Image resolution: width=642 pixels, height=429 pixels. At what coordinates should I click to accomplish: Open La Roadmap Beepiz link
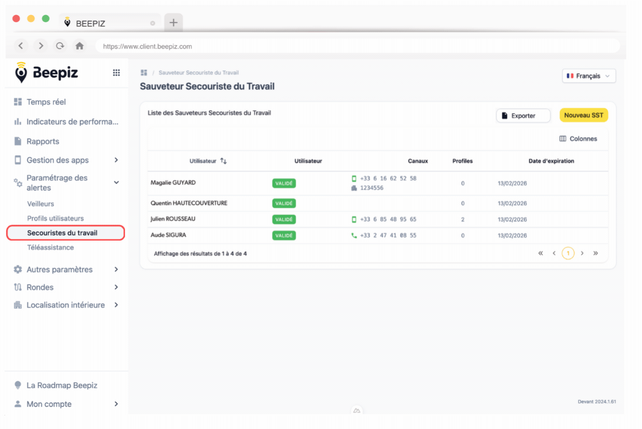tap(62, 385)
